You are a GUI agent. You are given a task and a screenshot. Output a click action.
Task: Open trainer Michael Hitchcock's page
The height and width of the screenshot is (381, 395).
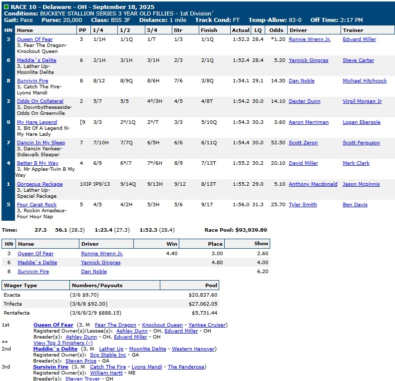tap(365, 81)
